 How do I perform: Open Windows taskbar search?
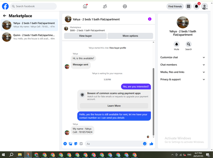click(12, 155)
